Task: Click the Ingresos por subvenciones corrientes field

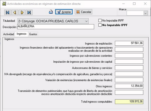Action: (x=129, y=55)
